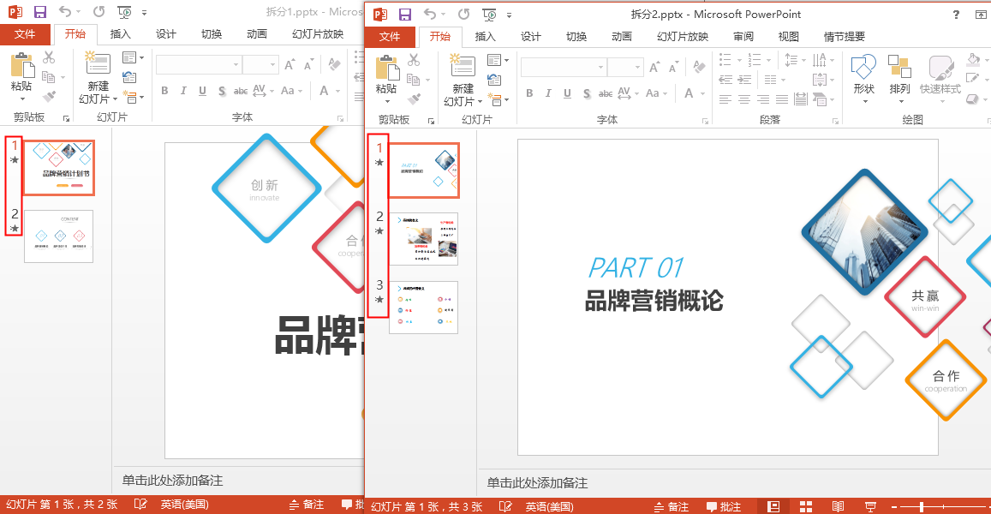Open Section dropdown in 拆分2 slides group

pyautogui.click(x=498, y=99)
